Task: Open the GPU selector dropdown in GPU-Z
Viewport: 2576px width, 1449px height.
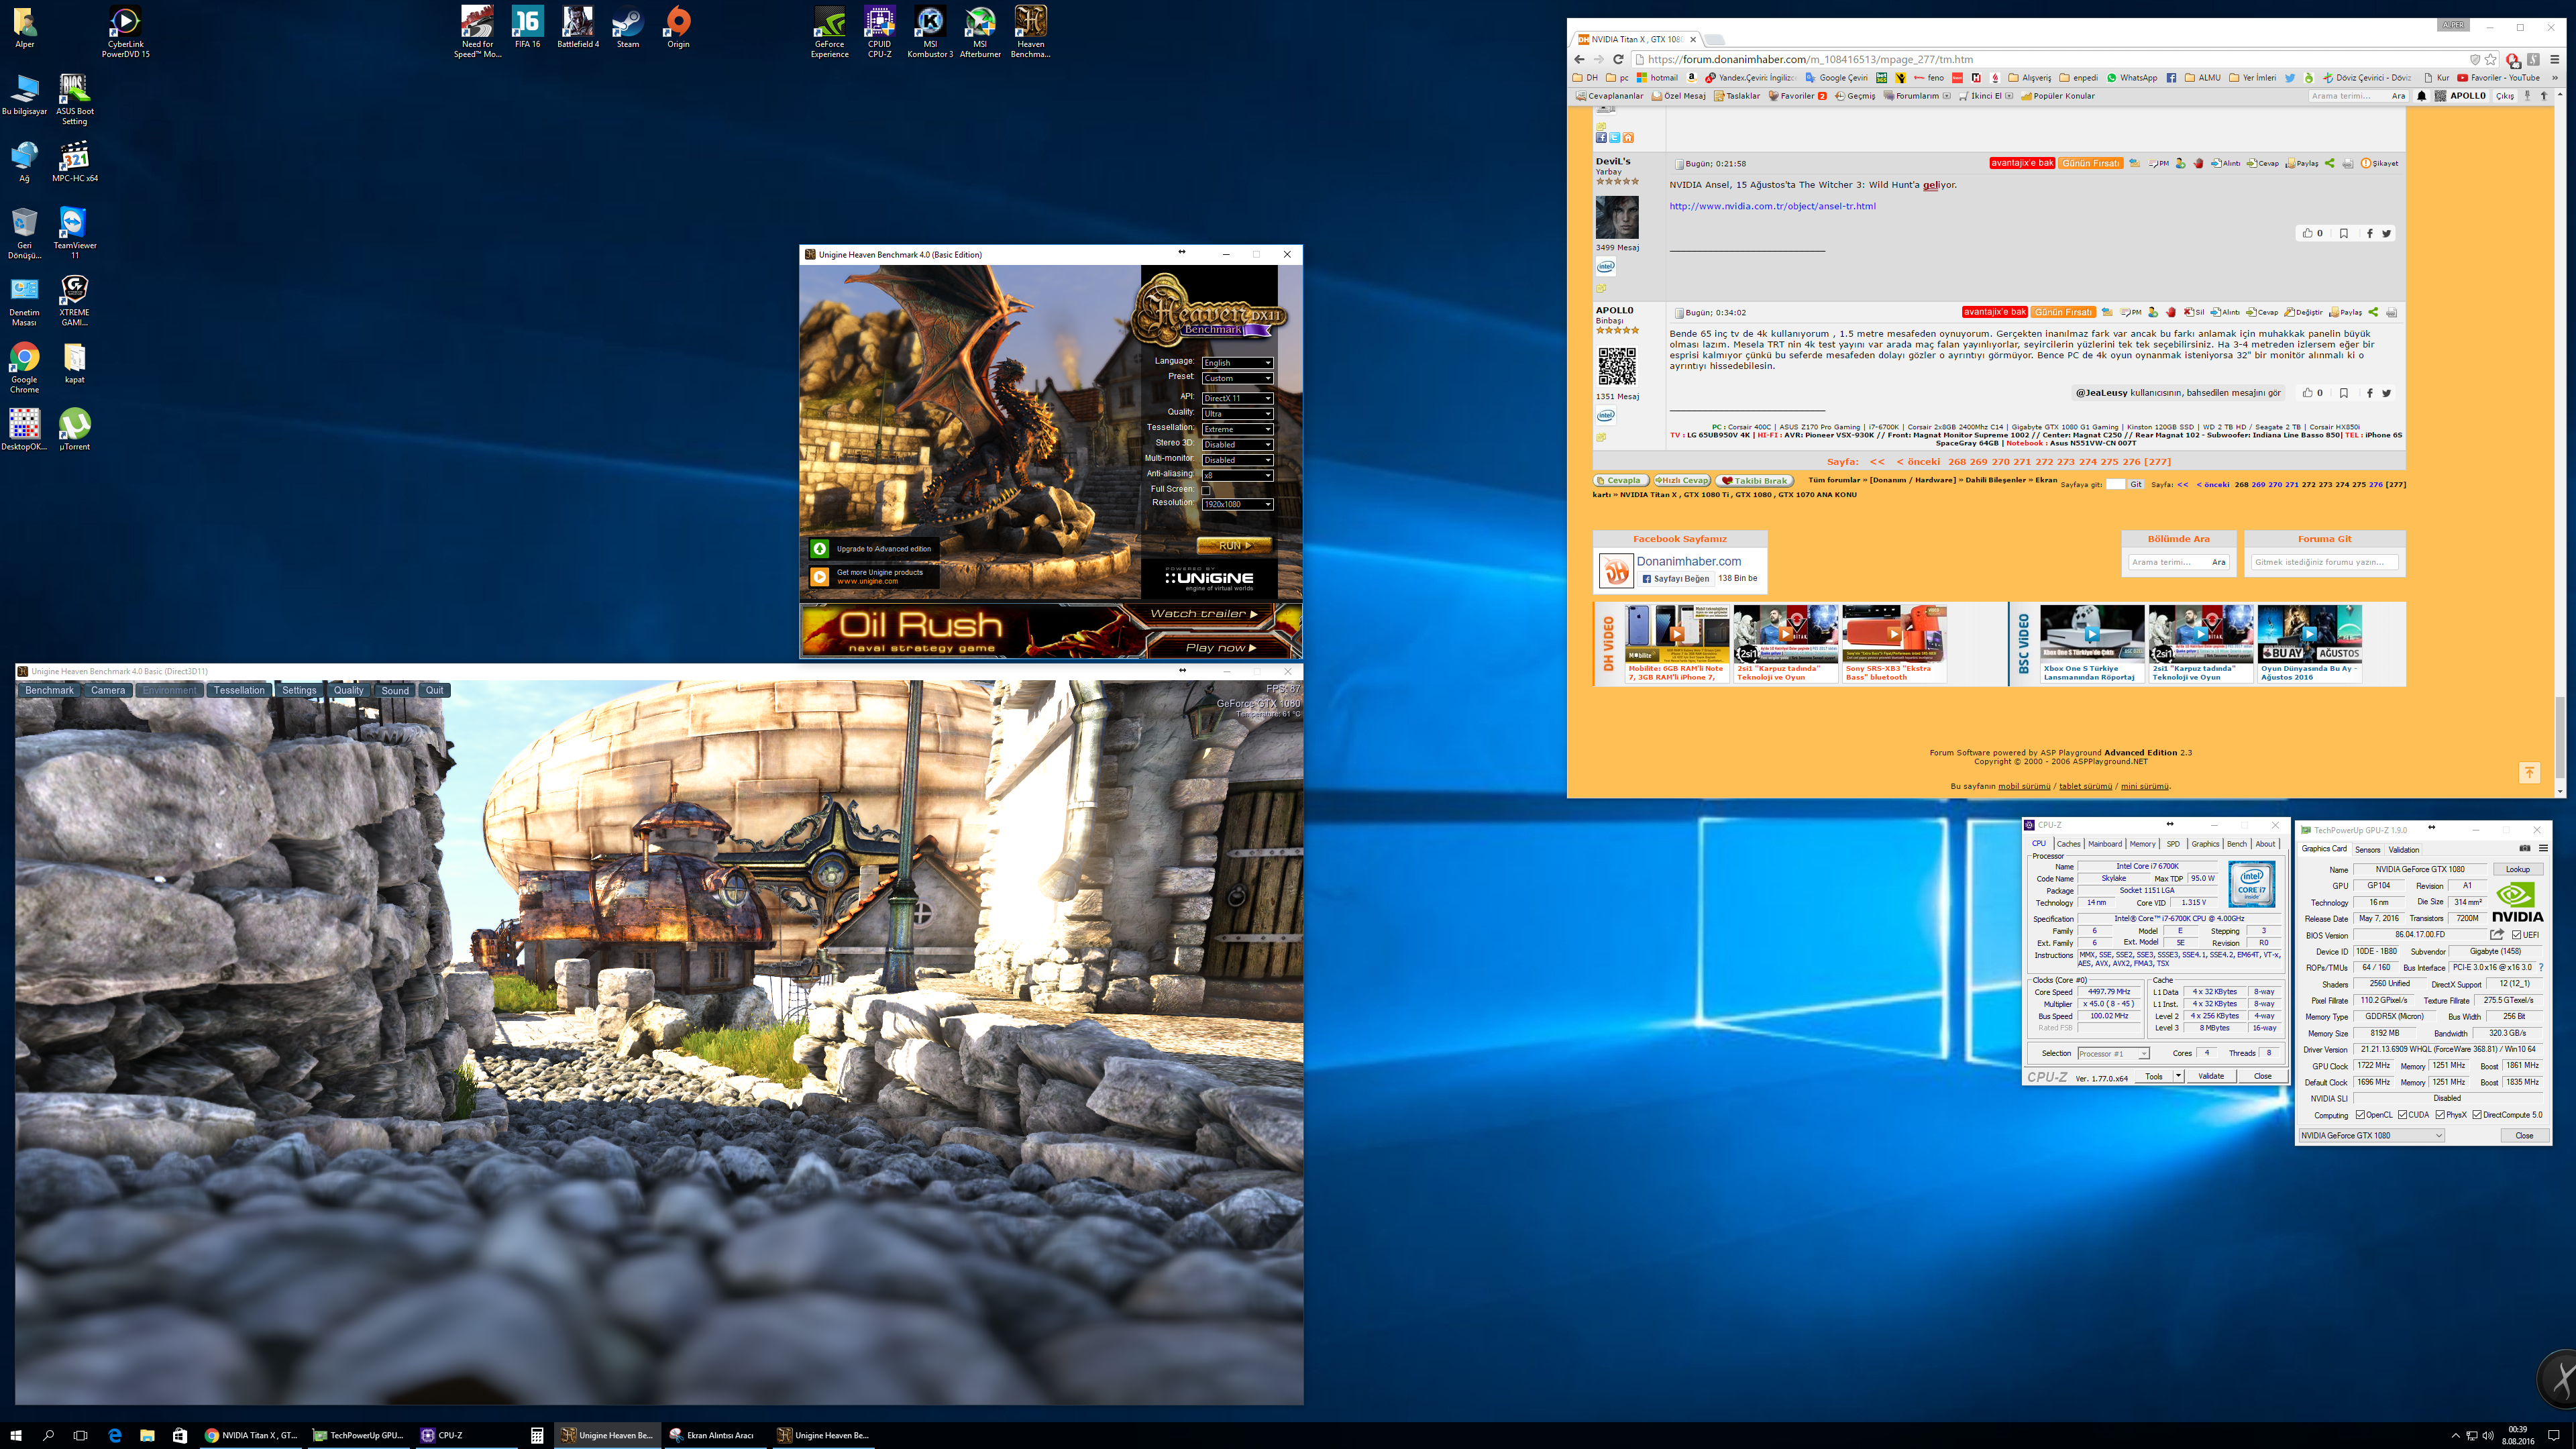Action: (x=2371, y=1135)
